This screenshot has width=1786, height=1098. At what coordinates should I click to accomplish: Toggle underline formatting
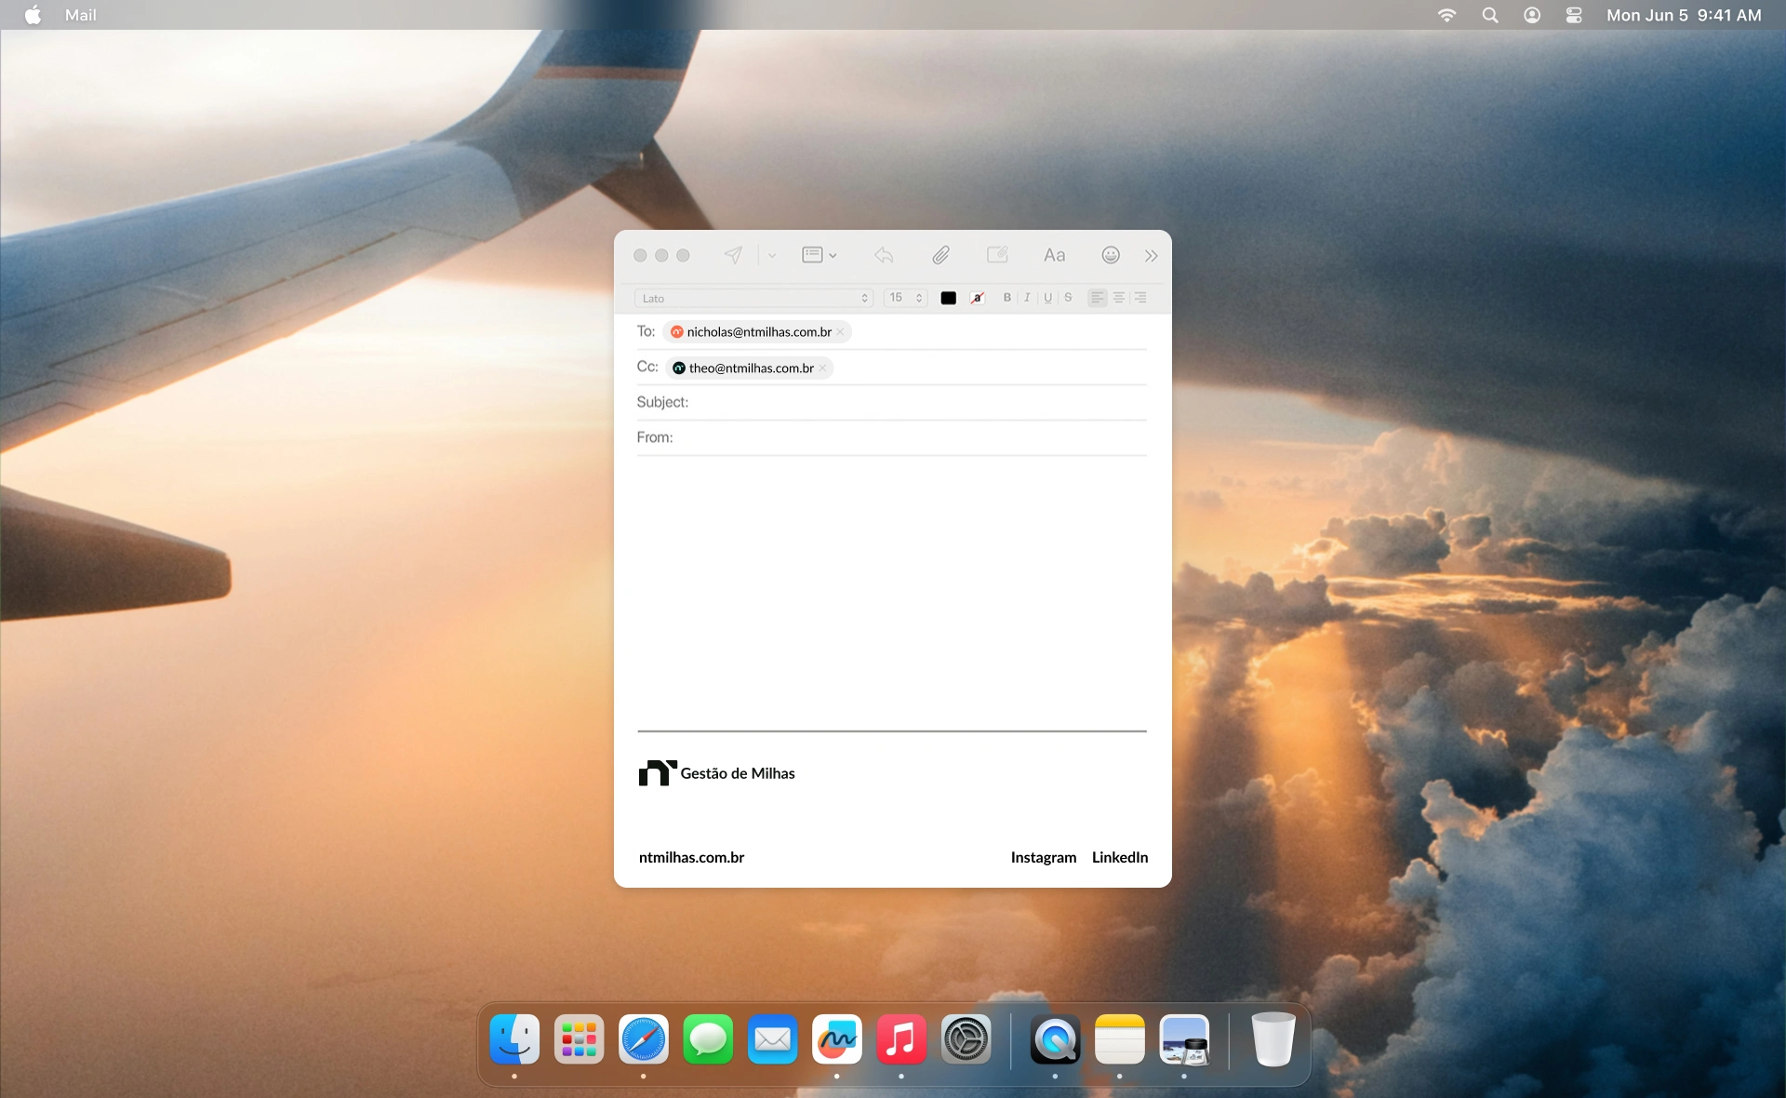1047,298
